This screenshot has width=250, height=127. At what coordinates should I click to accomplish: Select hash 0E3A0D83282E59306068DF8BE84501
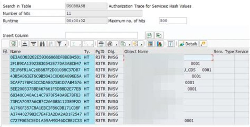click(x=46, y=57)
